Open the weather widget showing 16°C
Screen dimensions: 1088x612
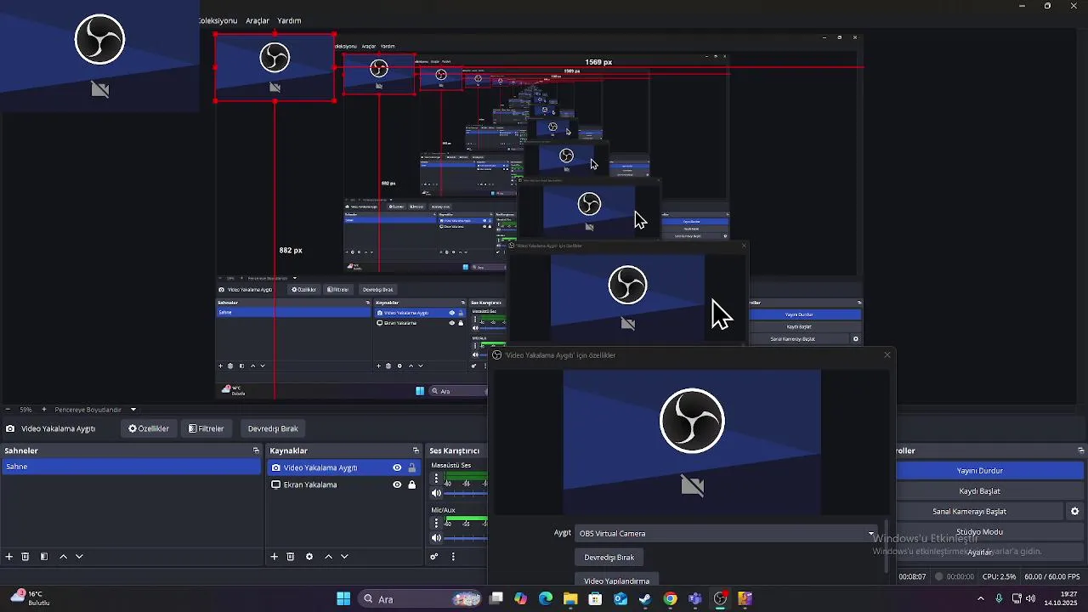point(30,598)
